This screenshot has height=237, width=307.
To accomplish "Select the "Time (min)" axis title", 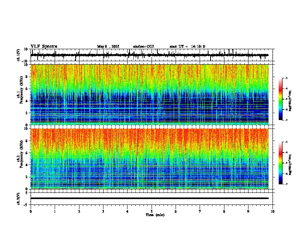I will (155, 215).
